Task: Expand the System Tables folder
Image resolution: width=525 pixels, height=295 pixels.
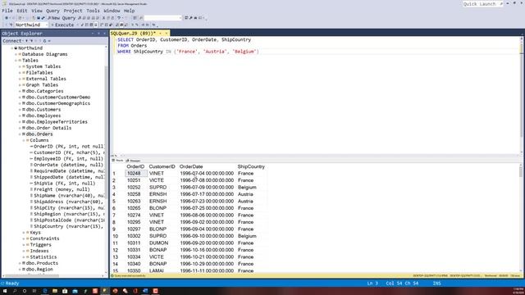Action: coord(20,66)
